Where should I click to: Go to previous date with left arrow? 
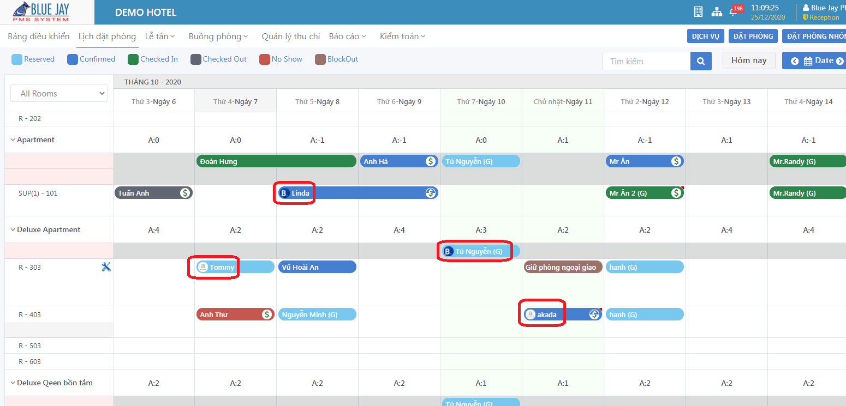(795, 61)
